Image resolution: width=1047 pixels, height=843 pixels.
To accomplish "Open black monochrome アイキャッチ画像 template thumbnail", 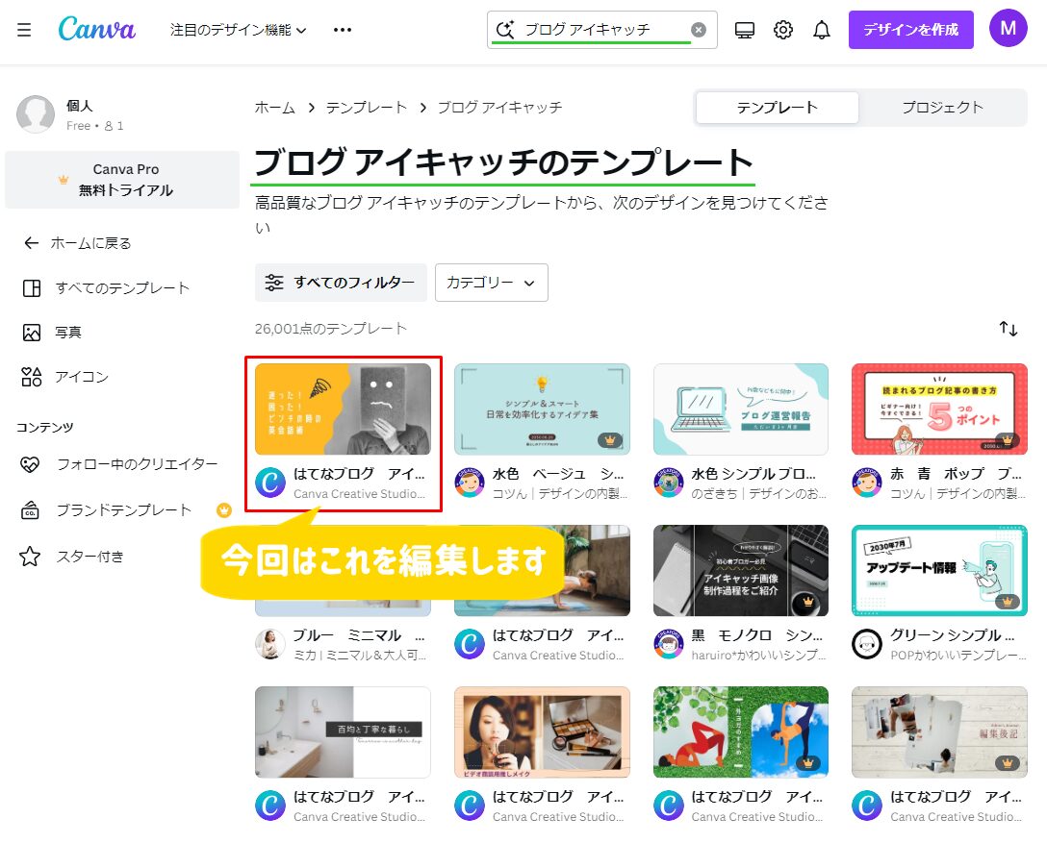I will click(x=741, y=570).
